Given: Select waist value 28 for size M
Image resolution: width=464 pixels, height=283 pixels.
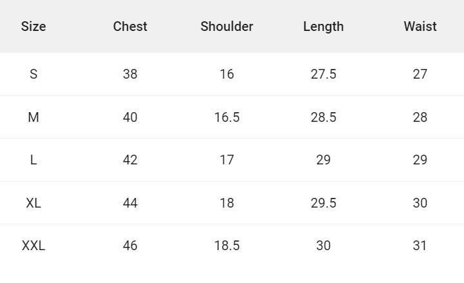Looking at the screenshot, I should click(420, 117).
